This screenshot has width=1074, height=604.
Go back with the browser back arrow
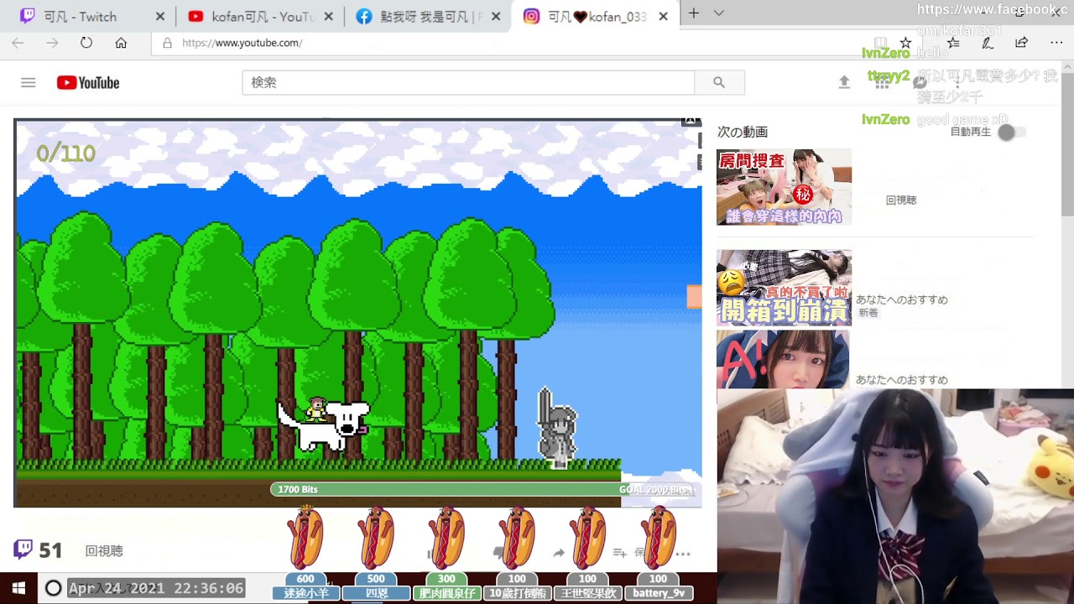tap(18, 43)
